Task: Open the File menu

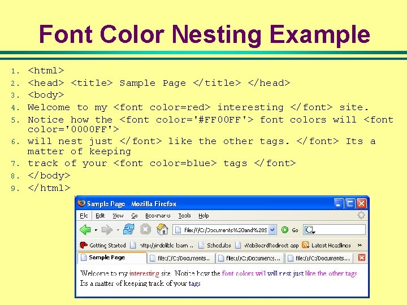Action: pos(84,216)
